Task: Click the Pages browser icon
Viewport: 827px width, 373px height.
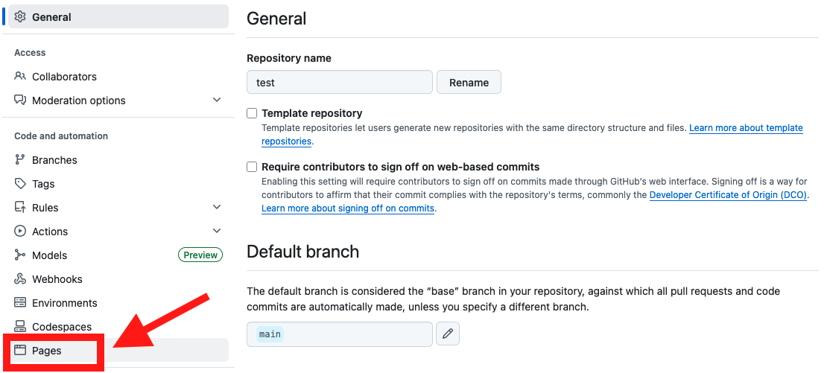Action: point(20,351)
